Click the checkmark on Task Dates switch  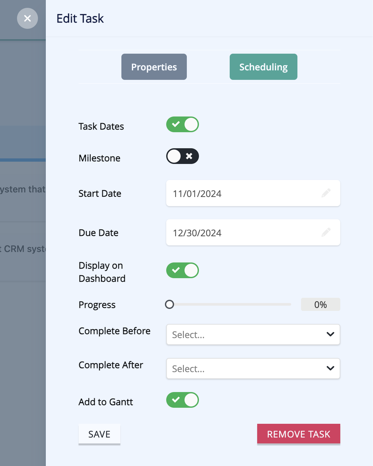(176, 124)
